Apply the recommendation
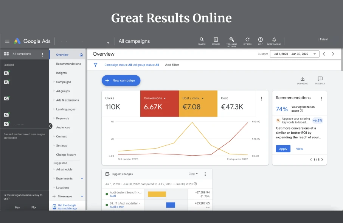 pos(283,149)
